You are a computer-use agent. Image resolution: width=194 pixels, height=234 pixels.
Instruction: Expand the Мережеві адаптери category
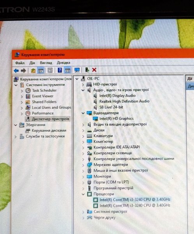[x=83, y=165]
